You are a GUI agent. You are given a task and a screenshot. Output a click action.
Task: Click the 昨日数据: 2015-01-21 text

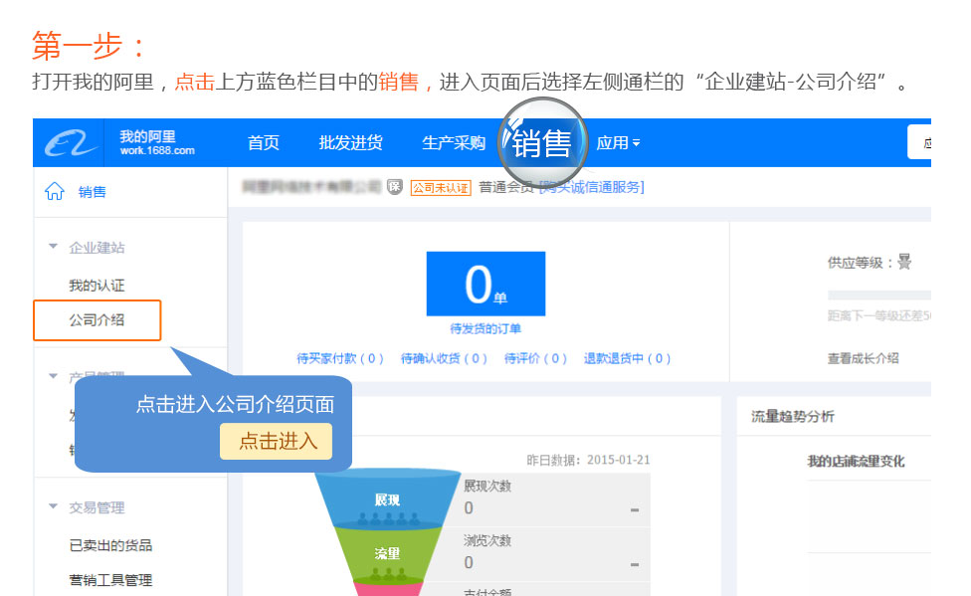click(588, 460)
